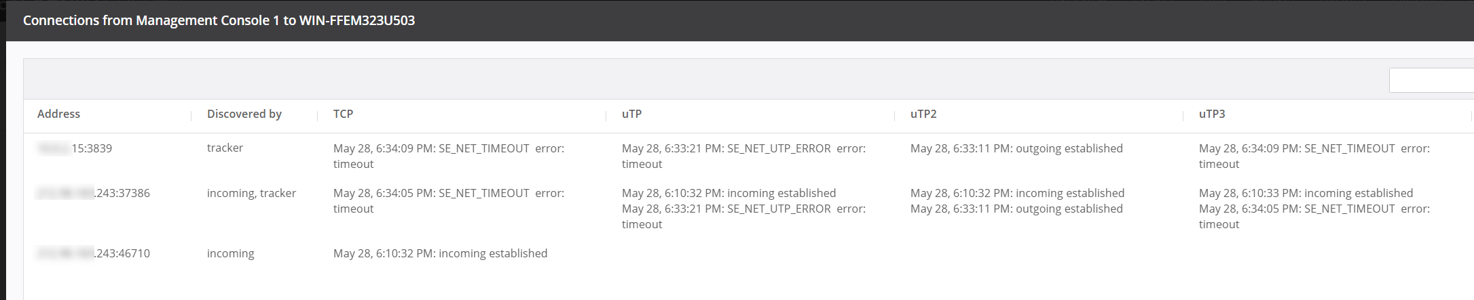1474x300 pixels.
Task: Click TCP "incoming established" for .243:46710
Action: coord(440,253)
